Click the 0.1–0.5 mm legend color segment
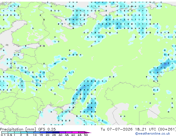 [5, 132]
